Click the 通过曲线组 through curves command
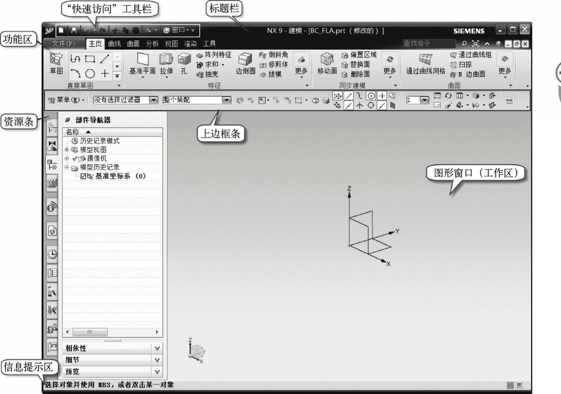Image resolution: width=561 pixels, height=394 pixels. 470,55
